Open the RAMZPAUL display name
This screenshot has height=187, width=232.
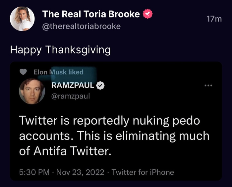coord(73,86)
